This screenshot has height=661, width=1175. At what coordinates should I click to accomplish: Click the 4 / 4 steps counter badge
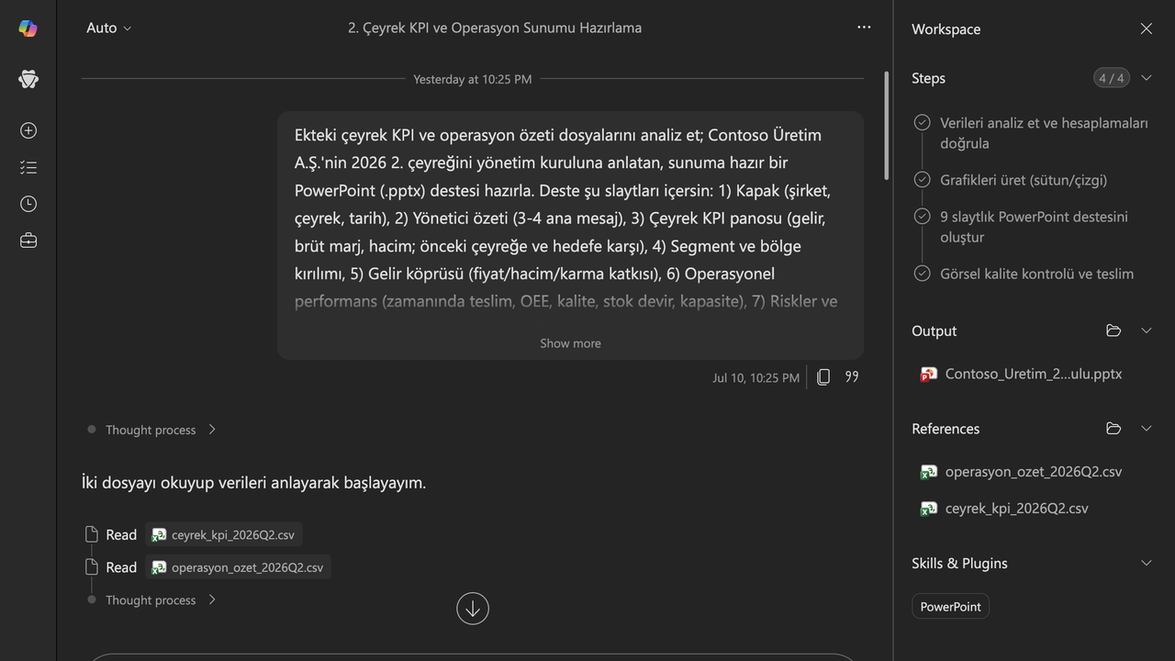click(x=1111, y=78)
